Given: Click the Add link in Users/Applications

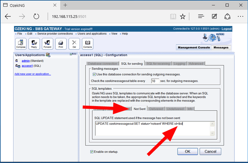Looking at the screenshot, I should 73,54.
